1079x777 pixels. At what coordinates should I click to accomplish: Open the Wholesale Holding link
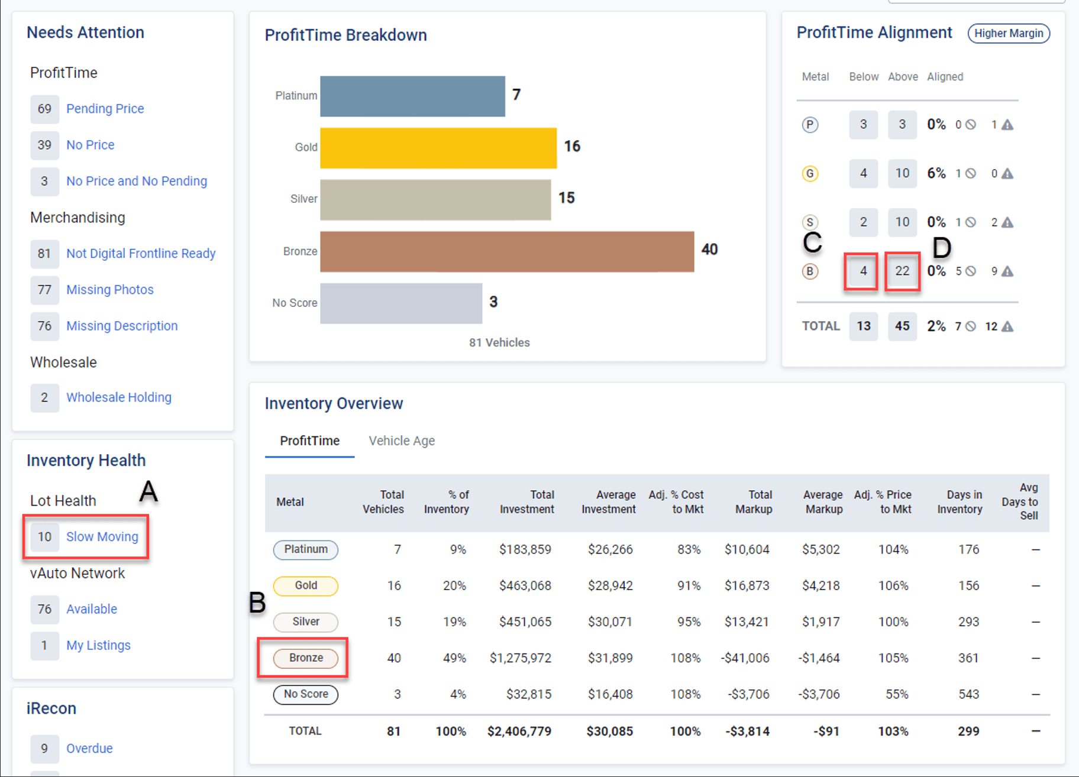118,398
